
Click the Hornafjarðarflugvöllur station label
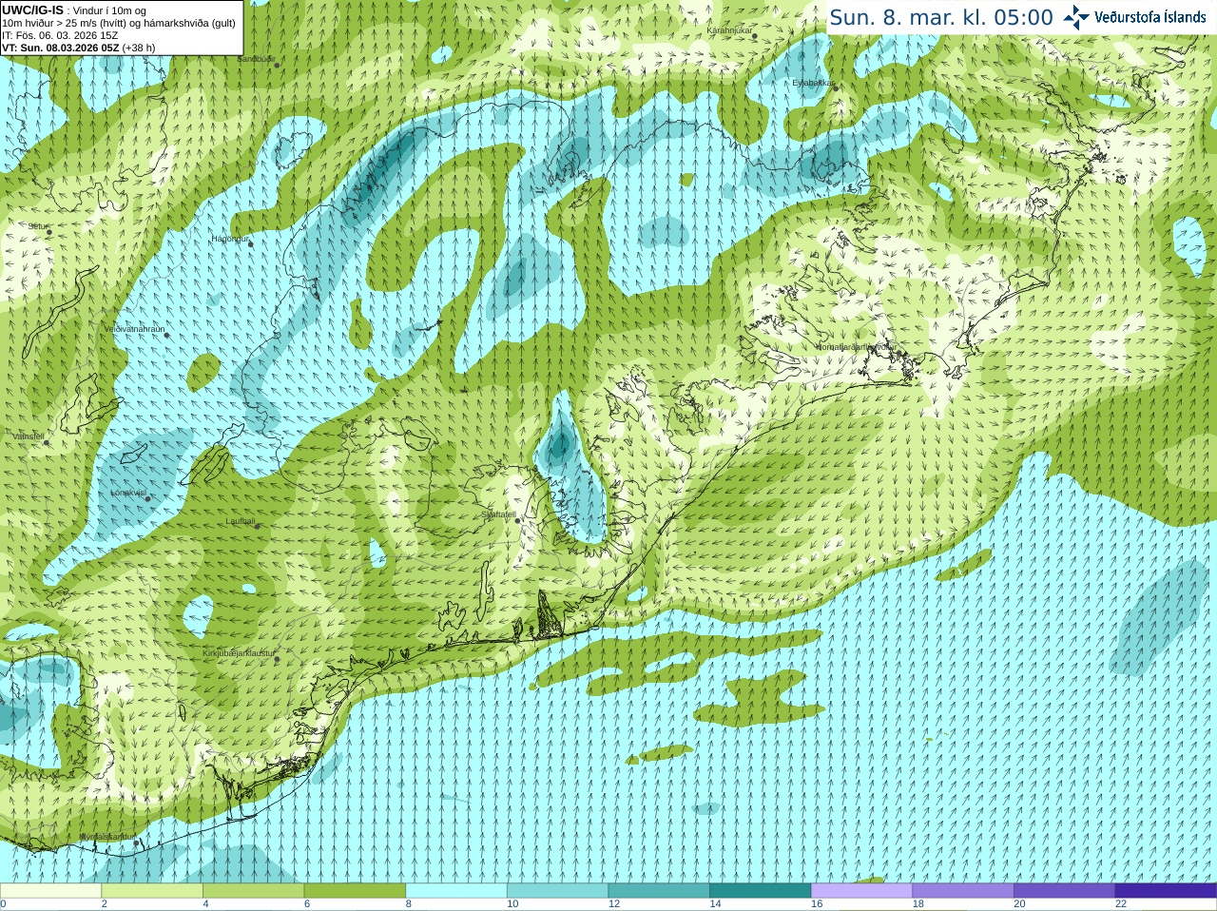point(856,347)
